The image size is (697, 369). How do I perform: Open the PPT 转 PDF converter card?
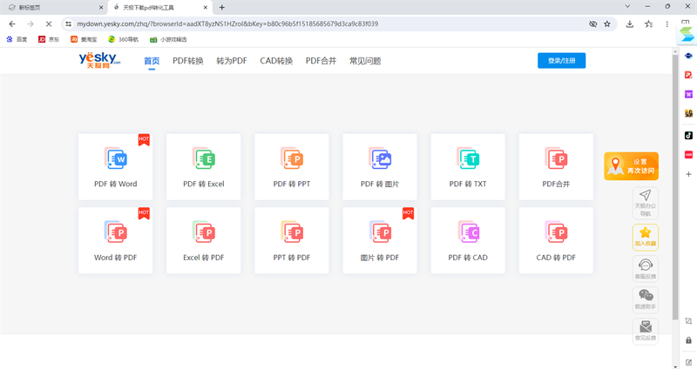292,240
